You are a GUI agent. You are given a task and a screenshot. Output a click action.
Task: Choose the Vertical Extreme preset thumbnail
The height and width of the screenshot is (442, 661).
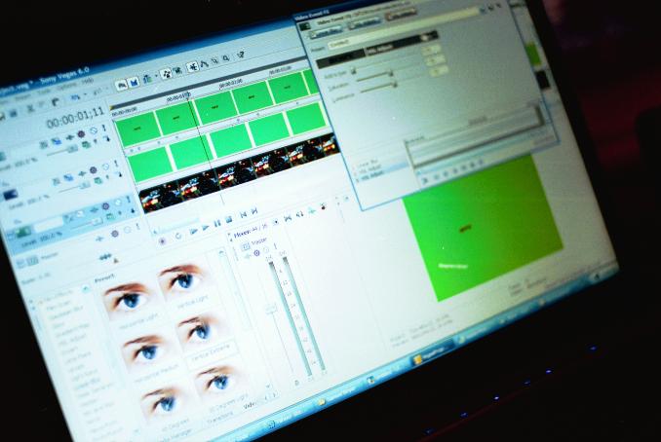200,330
